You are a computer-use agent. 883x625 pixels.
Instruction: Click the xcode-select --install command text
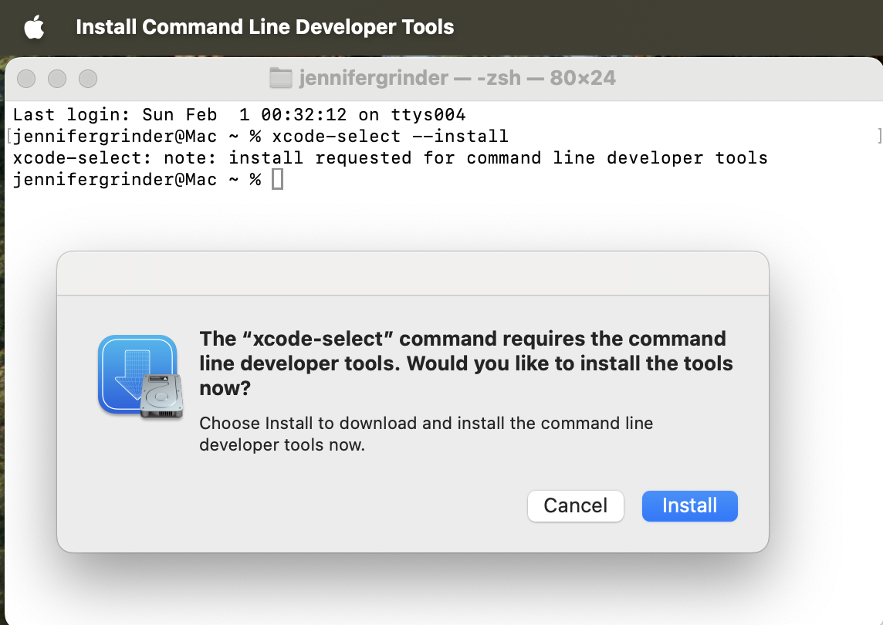click(x=390, y=137)
